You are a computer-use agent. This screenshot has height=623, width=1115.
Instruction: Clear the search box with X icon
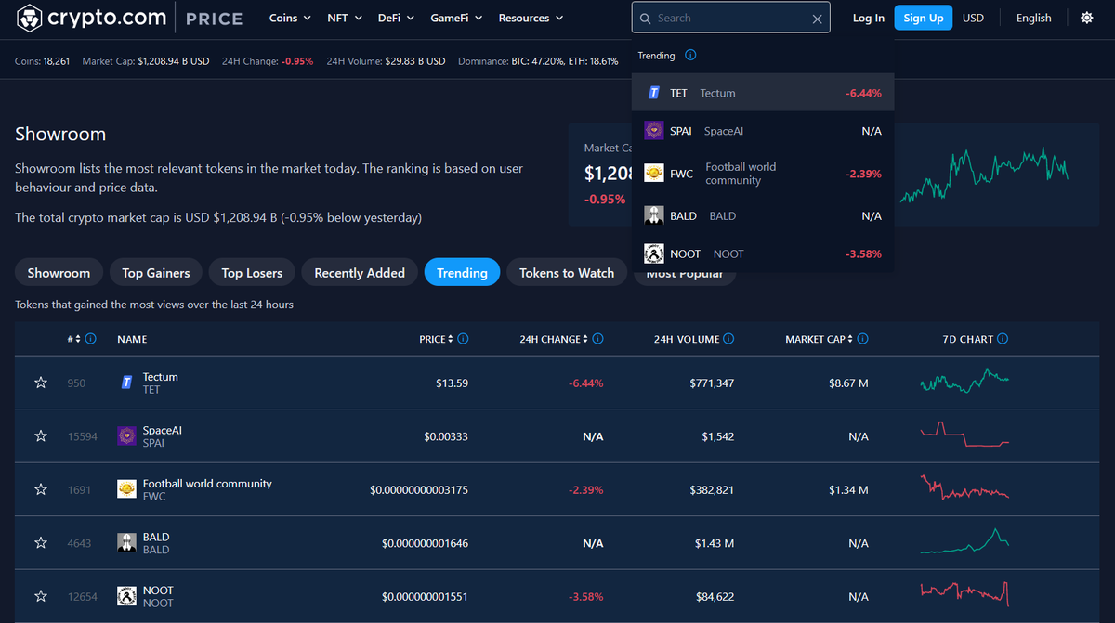818,19
